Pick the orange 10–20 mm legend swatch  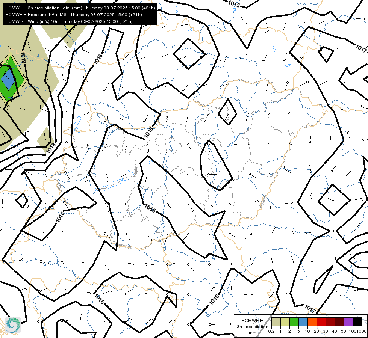click(312, 322)
